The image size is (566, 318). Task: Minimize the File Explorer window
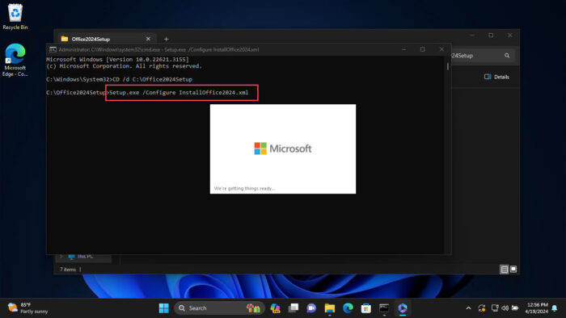[x=472, y=36]
